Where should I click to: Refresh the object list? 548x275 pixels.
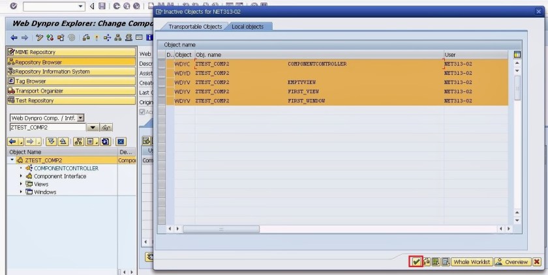coord(106,141)
